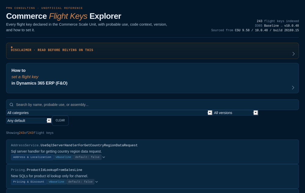Expand the Pricing.ProductIdLookupFromSalesLine details chevron
Viewport: 305px width, 193px height.
pyautogui.click(x=96, y=182)
